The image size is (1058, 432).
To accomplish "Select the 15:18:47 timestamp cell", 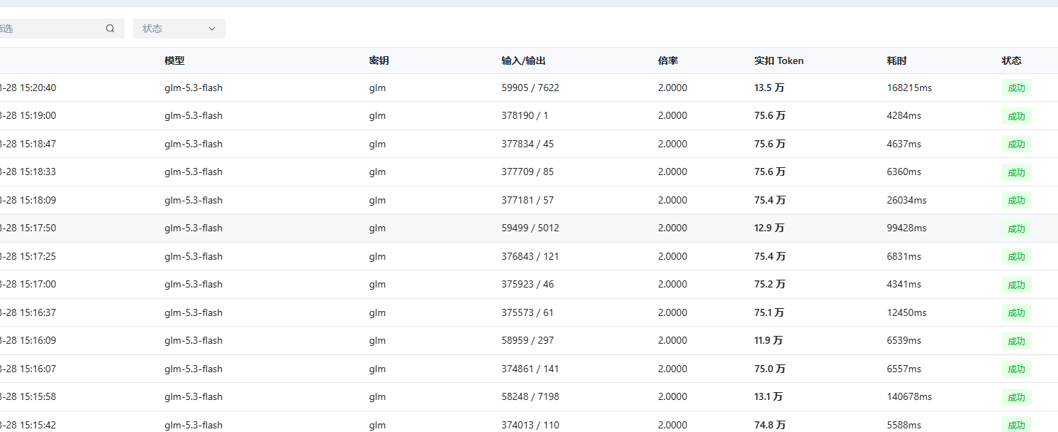I will (x=28, y=144).
